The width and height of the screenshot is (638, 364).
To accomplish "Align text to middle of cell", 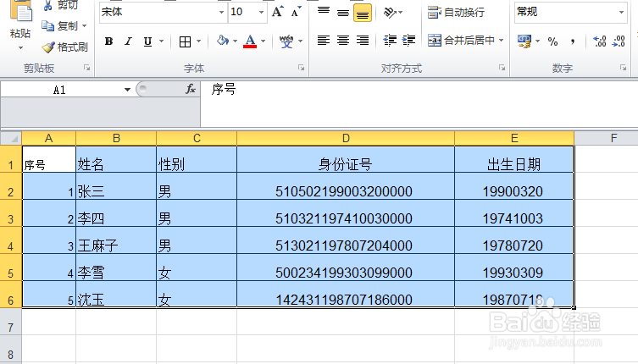I will (343, 12).
